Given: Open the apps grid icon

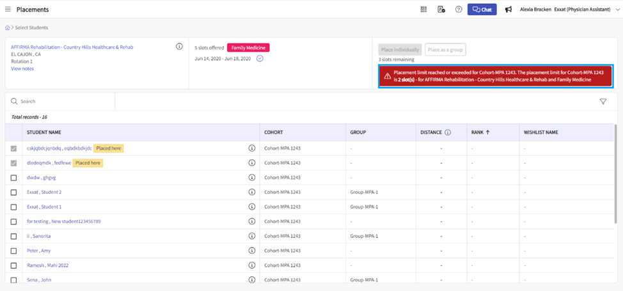Looking at the screenshot, I should pyautogui.click(x=423, y=10).
